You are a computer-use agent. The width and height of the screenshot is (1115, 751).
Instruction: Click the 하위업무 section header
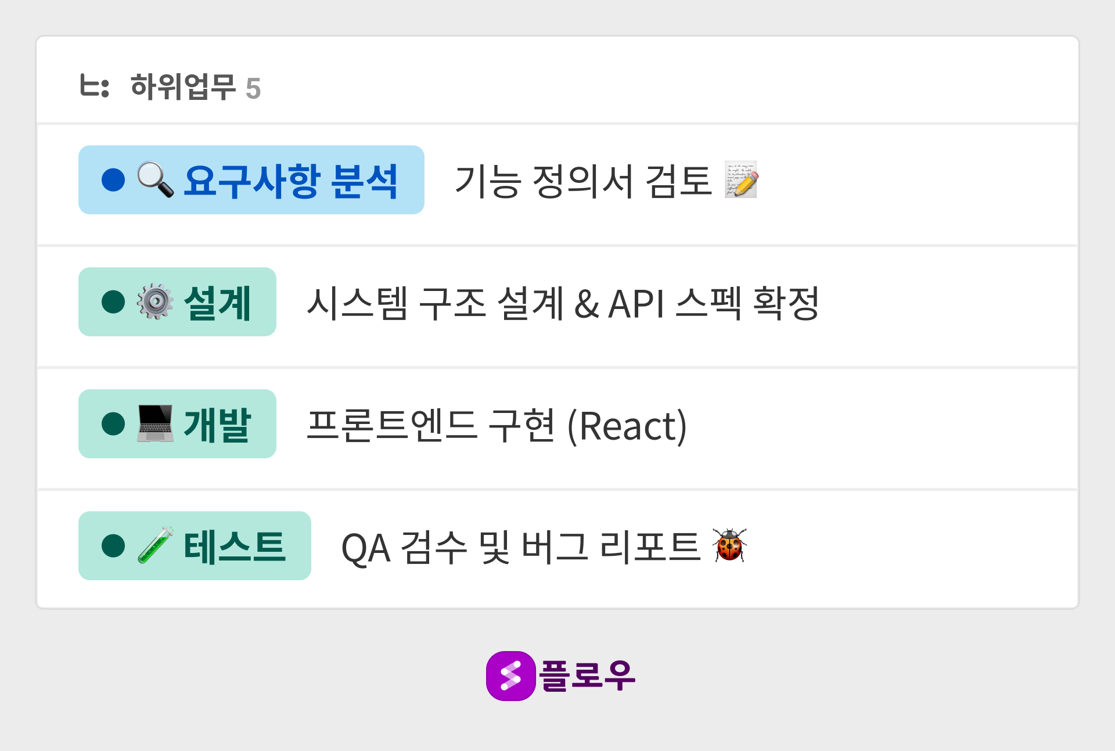tap(182, 87)
